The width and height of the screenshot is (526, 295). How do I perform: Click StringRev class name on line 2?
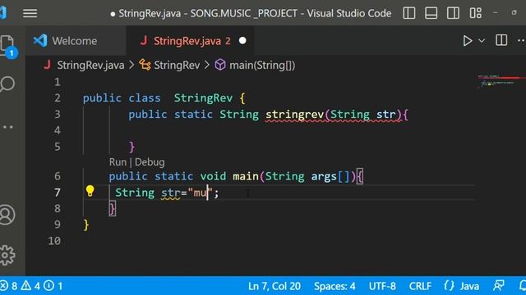coord(203,98)
